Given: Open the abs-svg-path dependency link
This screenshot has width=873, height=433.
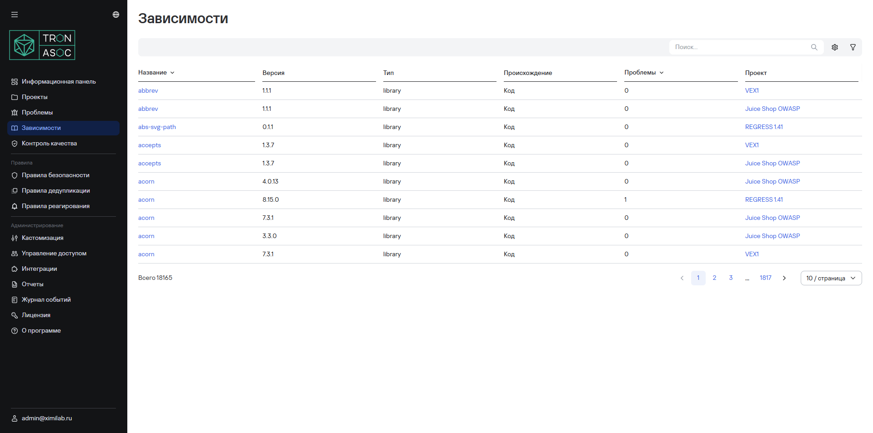Looking at the screenshot, I should pos(157,127).
